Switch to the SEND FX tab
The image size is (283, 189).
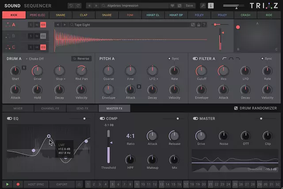tap(82, 108)
